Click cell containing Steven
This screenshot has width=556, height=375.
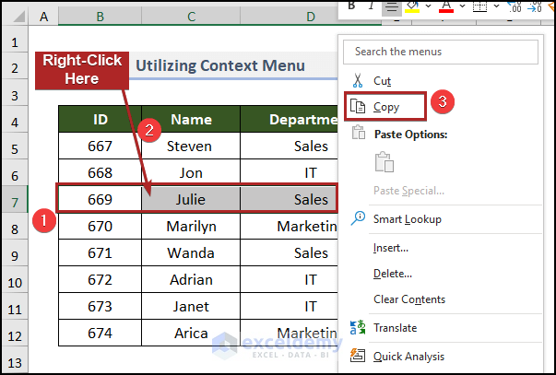pos(191,146)
